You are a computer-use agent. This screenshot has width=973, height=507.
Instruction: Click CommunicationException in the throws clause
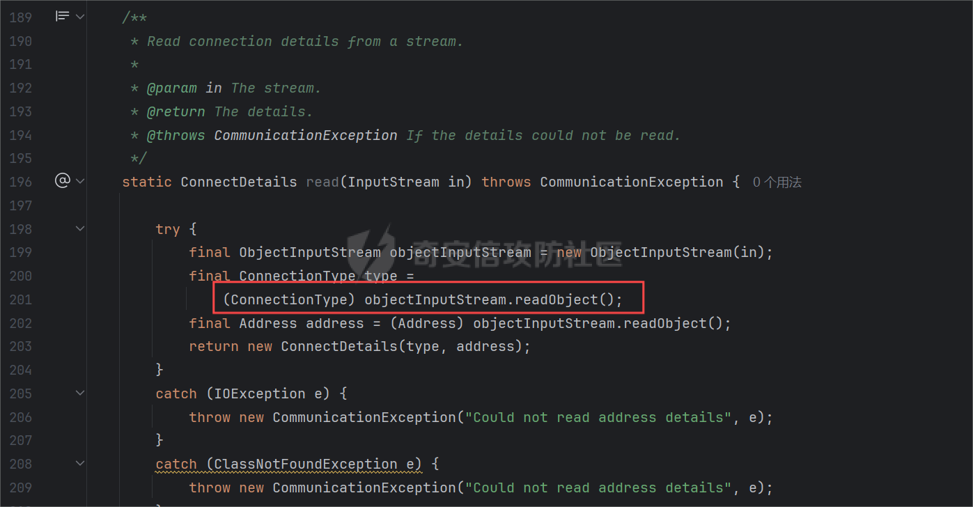tap(631, 182)
